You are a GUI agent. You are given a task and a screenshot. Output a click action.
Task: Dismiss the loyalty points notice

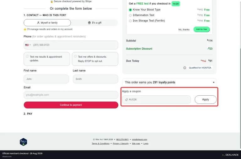213,82
